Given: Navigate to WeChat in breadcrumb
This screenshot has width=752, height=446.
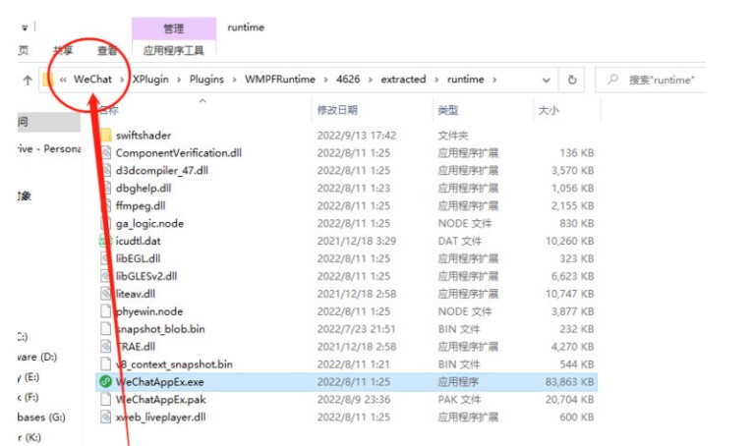Looking at the screenshot, I should pos(92,79).
